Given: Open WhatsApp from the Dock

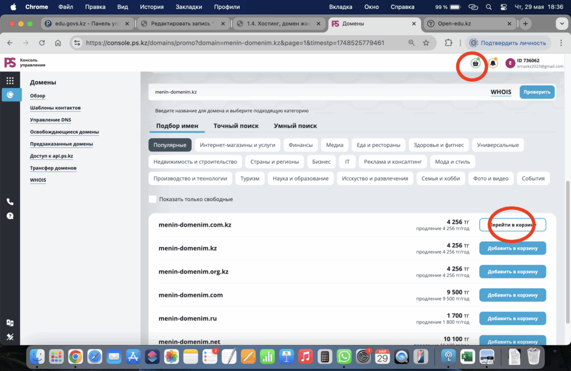Looking at the screenshot, I should (345, 356).
